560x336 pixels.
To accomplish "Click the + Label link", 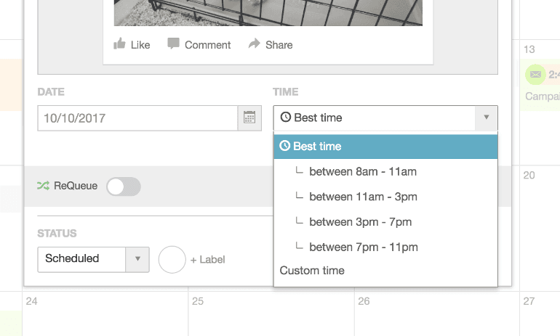I will [x=207, y=259].
